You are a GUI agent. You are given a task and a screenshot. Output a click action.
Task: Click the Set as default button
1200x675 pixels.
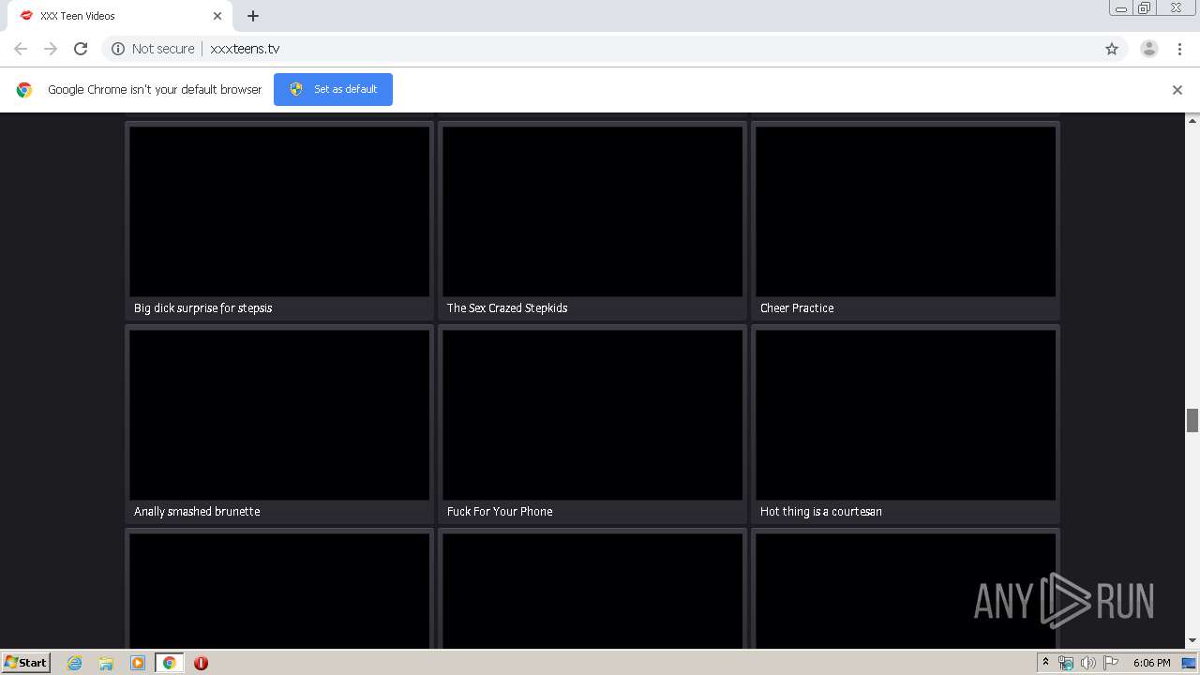click(333, 89)
